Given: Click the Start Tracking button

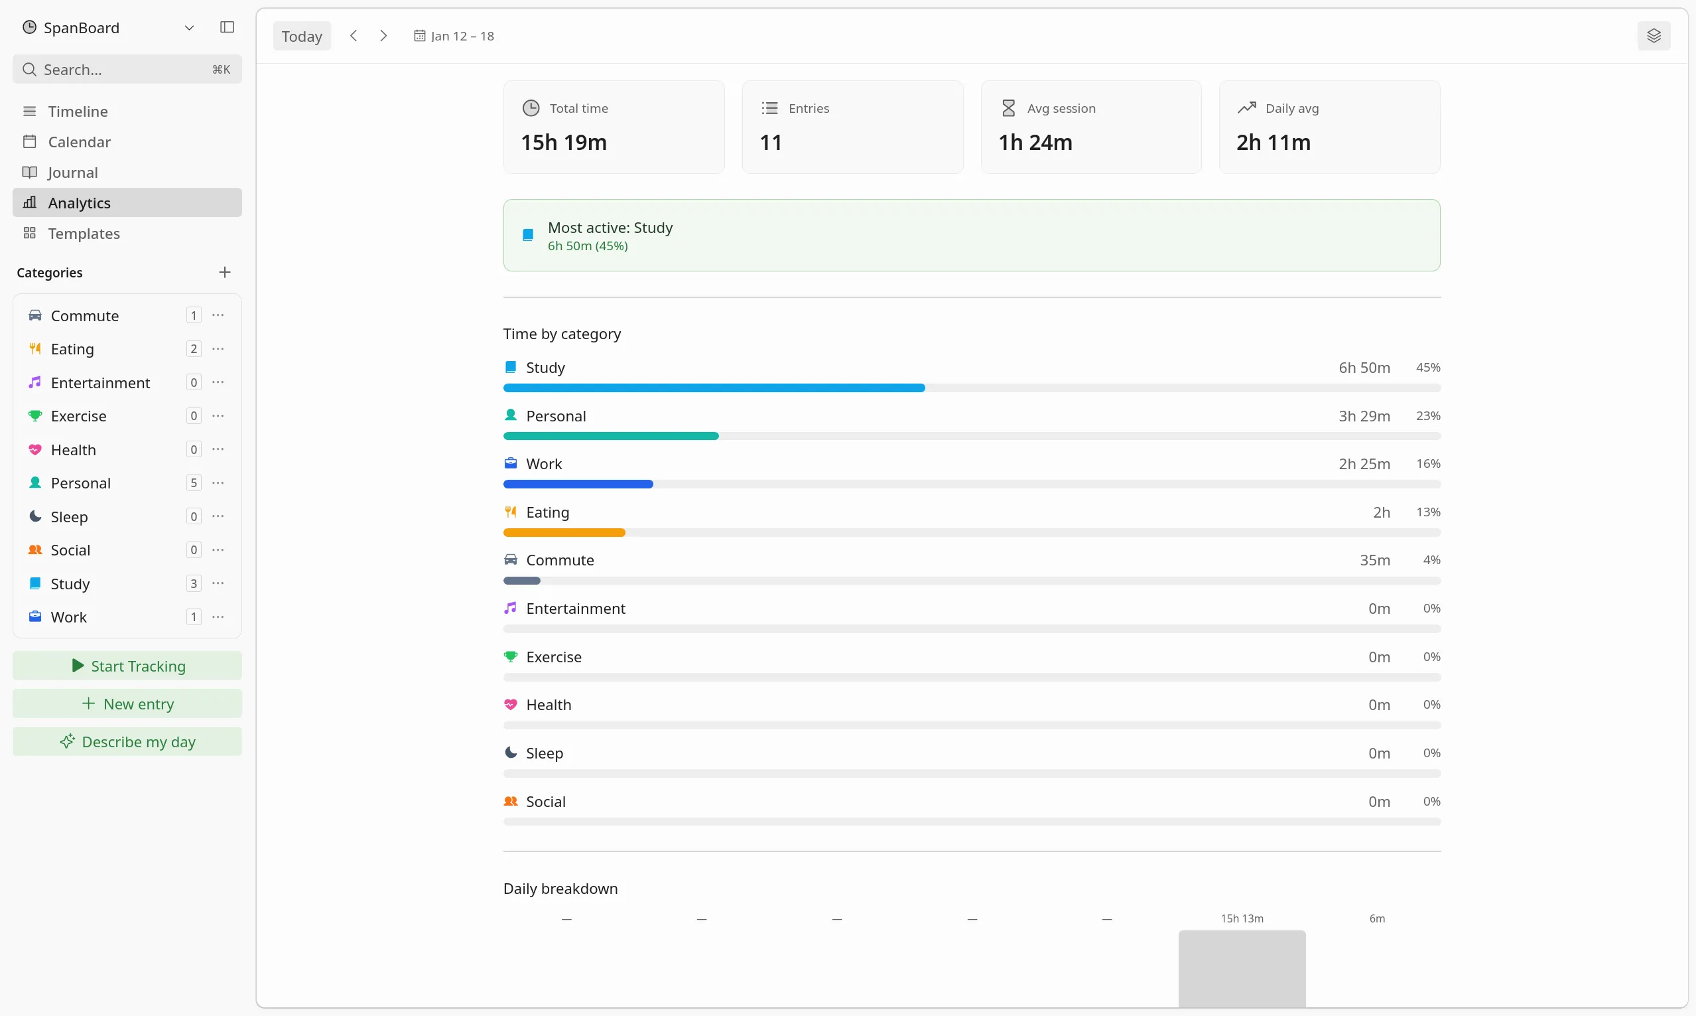Looking at the screenshot, I should (x=127, y=665).
